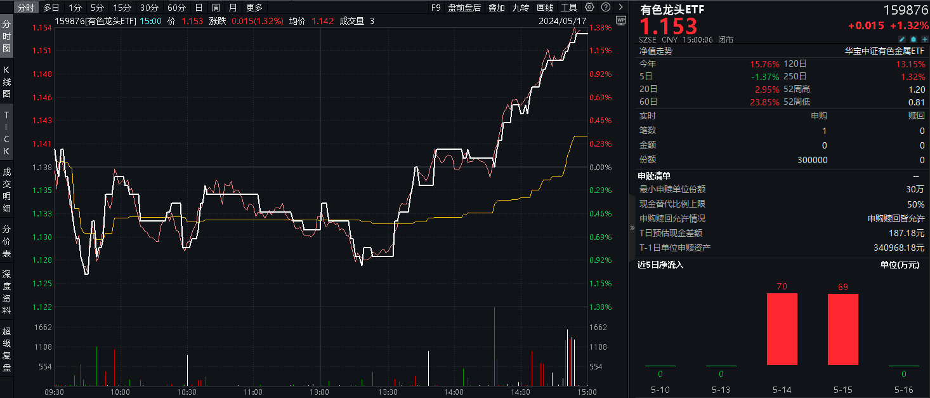Collapse right panel with side arrow
This screenshot has width=930, height=398.
pos(632,227)
